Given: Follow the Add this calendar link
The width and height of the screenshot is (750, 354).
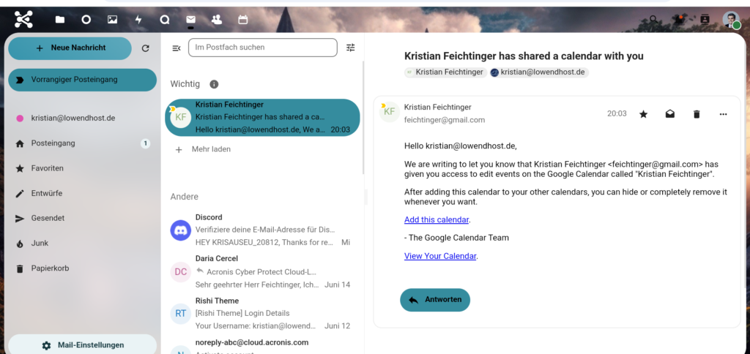Looking at the screenshot, I should point(437,219).
